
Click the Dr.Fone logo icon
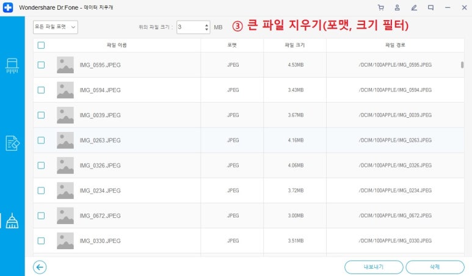tap(7, 7)
